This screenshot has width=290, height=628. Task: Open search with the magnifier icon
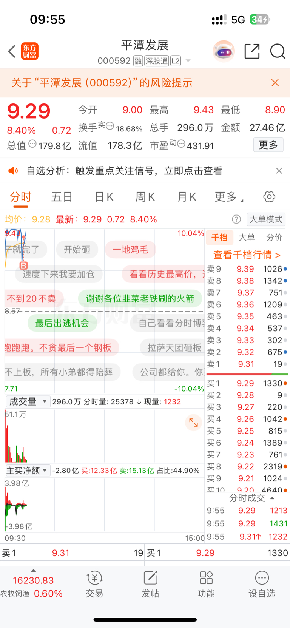(x=278, y=51)
